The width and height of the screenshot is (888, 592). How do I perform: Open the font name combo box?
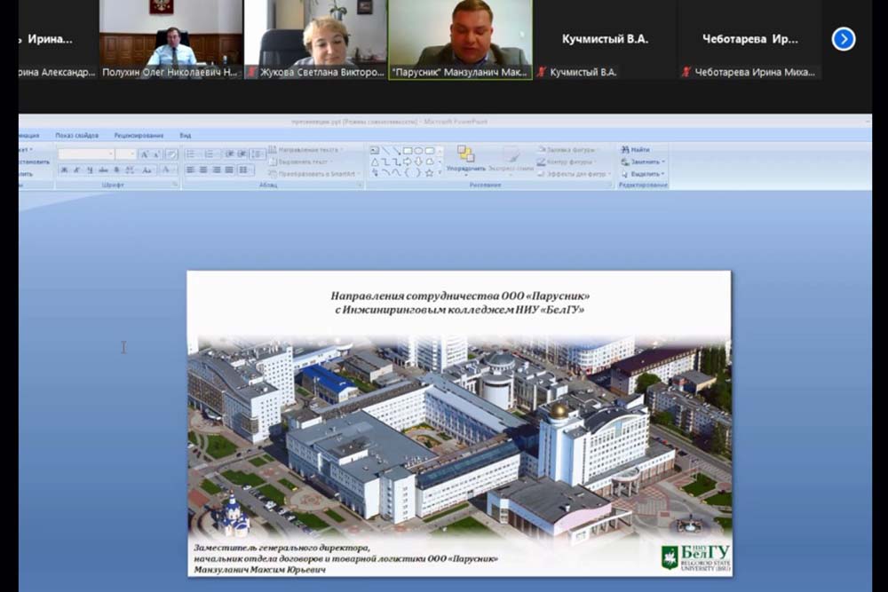(x=86, y=154)
